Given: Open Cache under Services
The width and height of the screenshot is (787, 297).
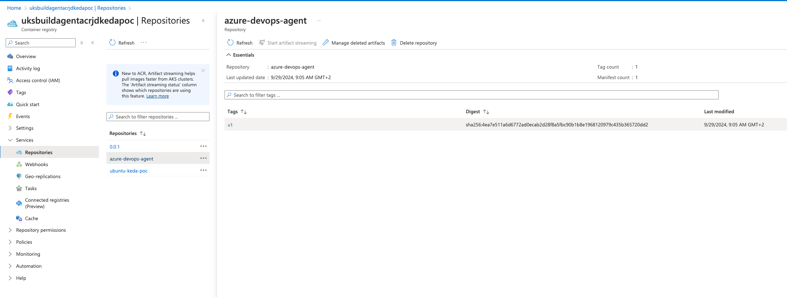Looking at the screenshot, I should click(31, 219).
